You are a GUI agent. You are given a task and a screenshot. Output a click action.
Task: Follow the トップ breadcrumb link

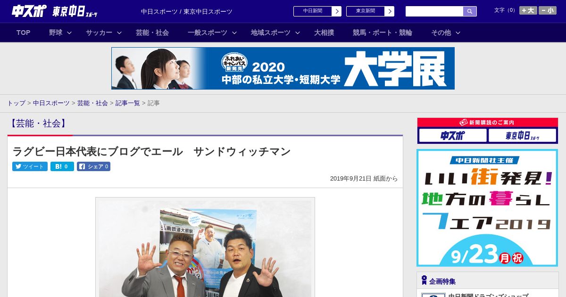point(16,103)
